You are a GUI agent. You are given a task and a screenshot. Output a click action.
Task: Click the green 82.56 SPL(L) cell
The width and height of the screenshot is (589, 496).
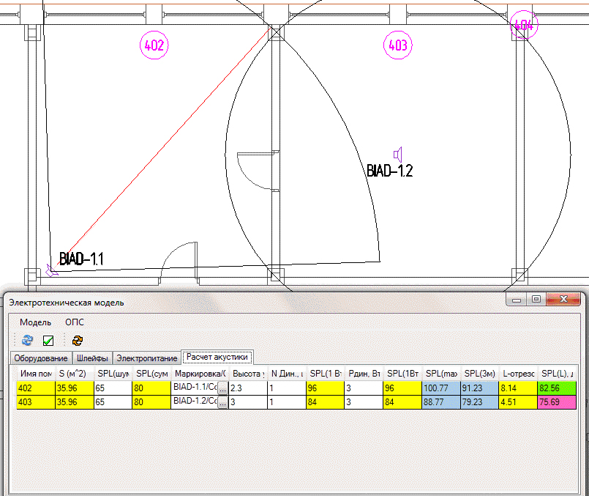[557, 388]
